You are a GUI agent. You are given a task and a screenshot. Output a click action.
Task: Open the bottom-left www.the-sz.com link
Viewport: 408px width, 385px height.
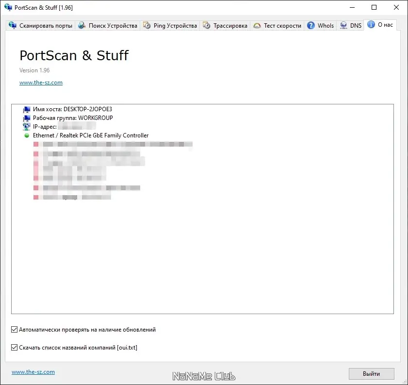(x=33, y=372)
